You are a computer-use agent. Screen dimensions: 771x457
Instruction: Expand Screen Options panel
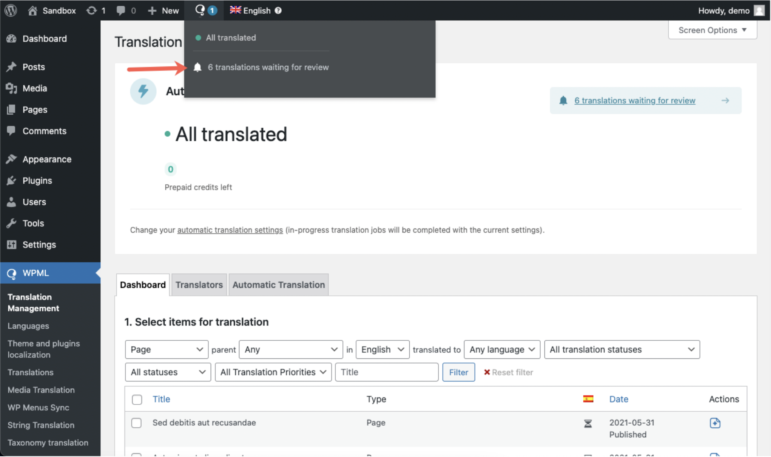[712, 30]
